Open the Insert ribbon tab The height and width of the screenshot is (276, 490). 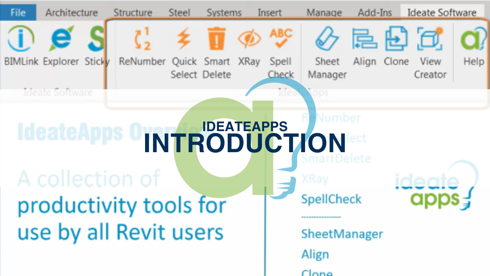pyautogui.click(x=269, y=13)
